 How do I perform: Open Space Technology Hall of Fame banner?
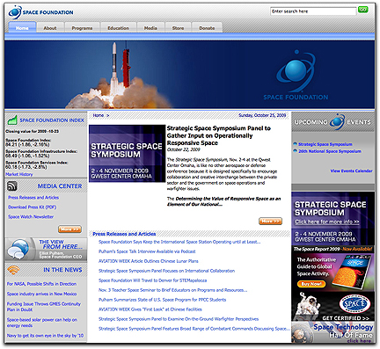[x=332, y=332]
